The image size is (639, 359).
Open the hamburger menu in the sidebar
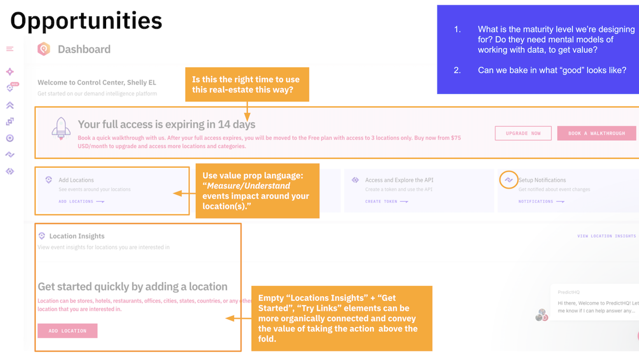click(x=10, y=49)
